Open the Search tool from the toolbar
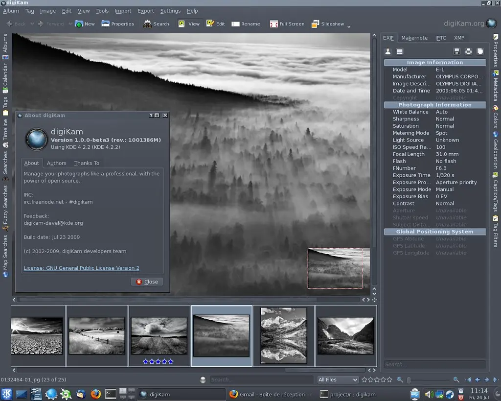The width and height of the screenshot is (501, 401). (156, 24)
